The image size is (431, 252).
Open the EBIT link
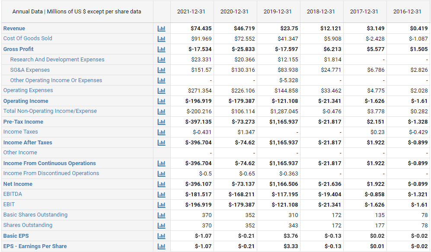tap(9, 204)
